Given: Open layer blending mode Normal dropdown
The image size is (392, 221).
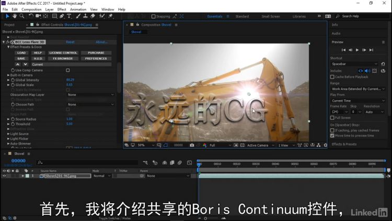Looking at the screenshot, I should (x=102, y=176).
